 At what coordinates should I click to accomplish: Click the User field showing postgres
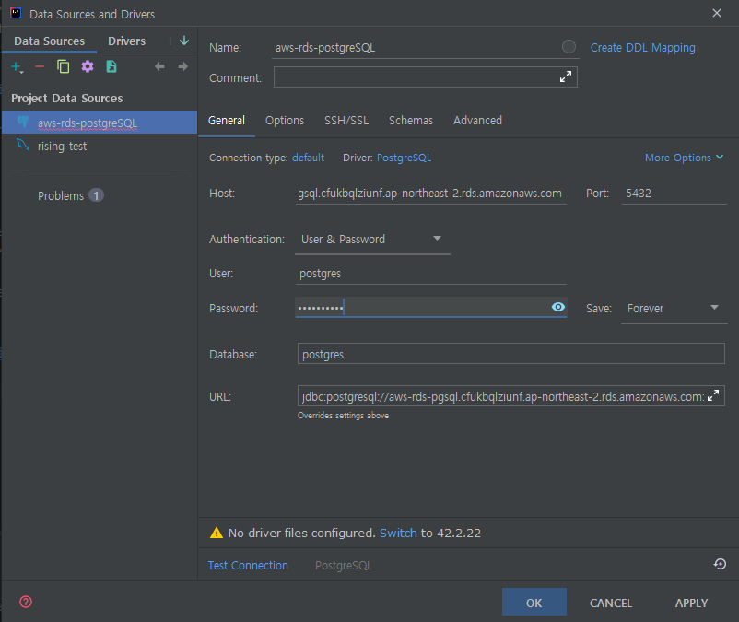[431, 274]
